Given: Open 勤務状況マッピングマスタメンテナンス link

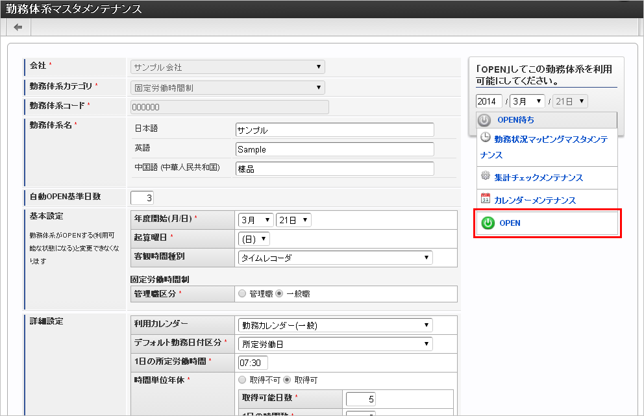Looking at the screenshot, I should [x=544, y=147].
